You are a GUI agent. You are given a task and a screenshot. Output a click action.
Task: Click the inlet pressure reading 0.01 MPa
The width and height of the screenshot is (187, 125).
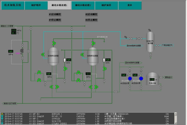pyautogui.click(x=14, y=30)
